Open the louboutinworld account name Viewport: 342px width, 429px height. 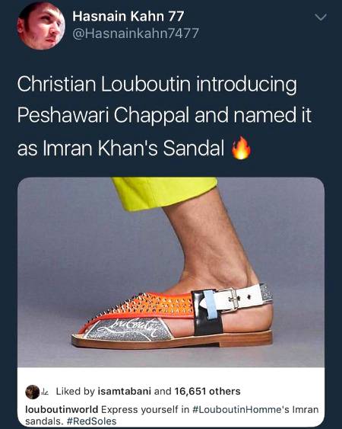click(x=62, y=410)
